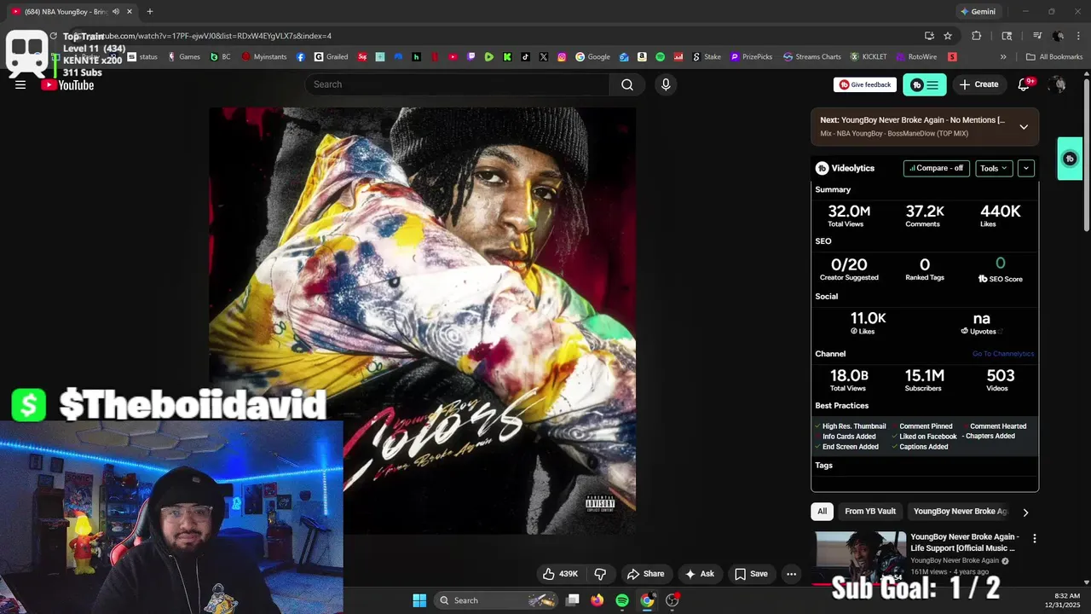Viewport: 1091px width, 614px height.
Task: Open the Stake bookmark
Action: [707, 57]
